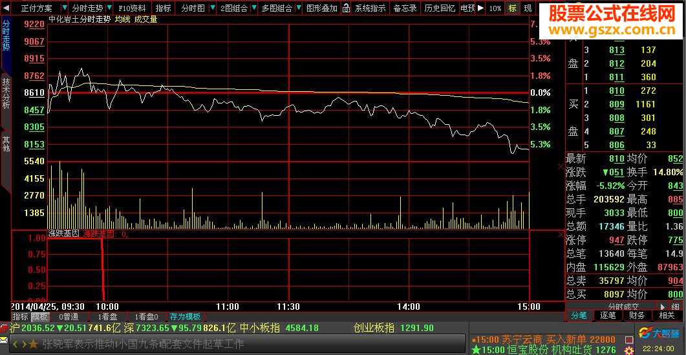Screen dimensions: 686x355
Task: Switch to 财务 tab
Action: tap(638, 316)
